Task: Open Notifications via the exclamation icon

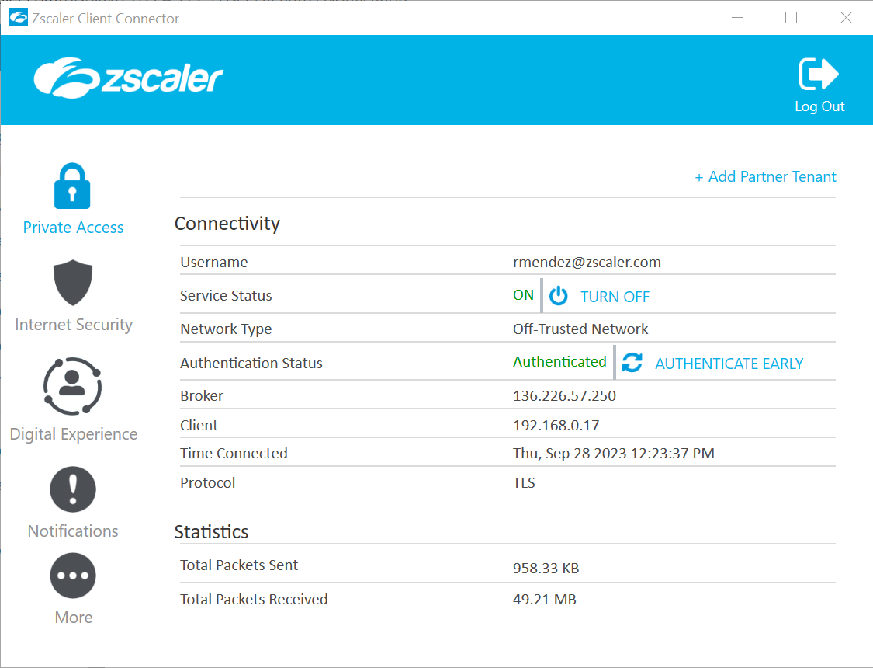Action: [73, 489]
